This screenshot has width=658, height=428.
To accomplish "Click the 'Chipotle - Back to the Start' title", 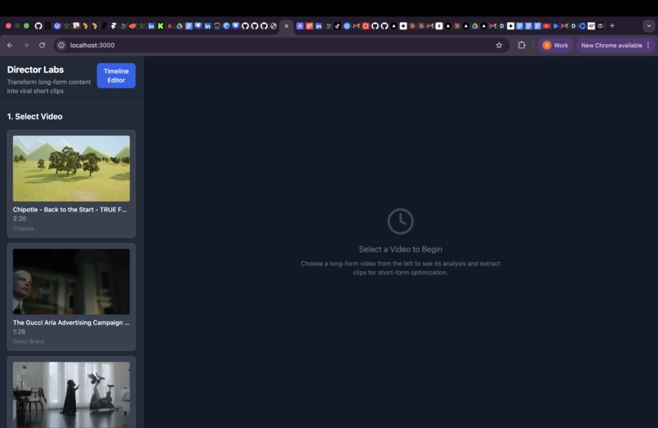I will click(69, 209).
